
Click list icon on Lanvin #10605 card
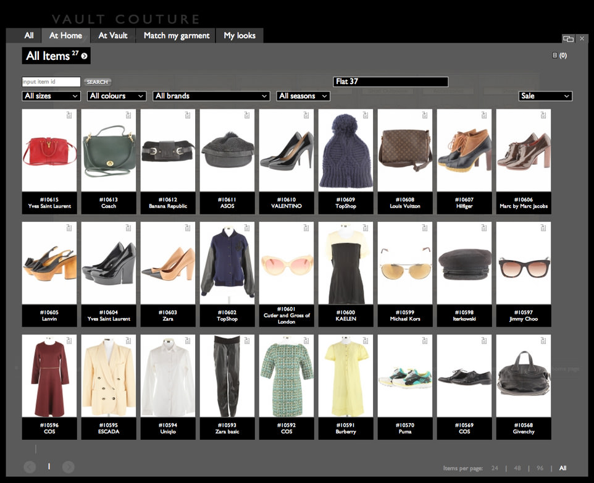tap(69, 228)
